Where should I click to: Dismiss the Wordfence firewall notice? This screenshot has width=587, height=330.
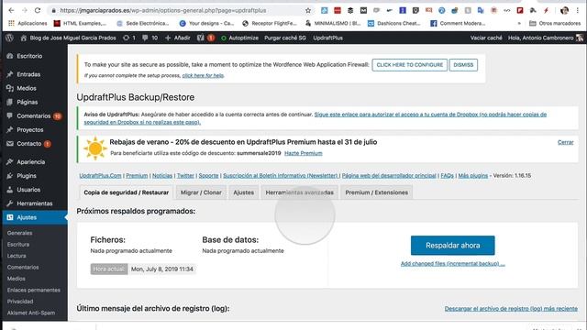coord(463,65)
